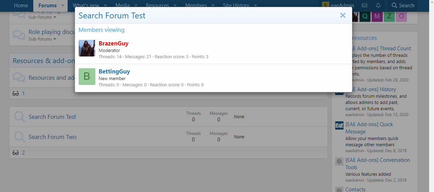
Task: Click the None last-post text for Search Forum Two
Action: pos(239,137)
